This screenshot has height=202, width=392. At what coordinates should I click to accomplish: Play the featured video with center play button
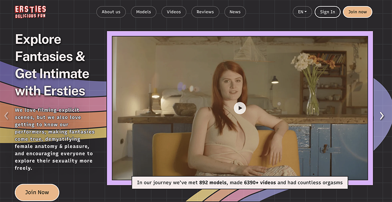pyautogui.click(x=240, y=108)
